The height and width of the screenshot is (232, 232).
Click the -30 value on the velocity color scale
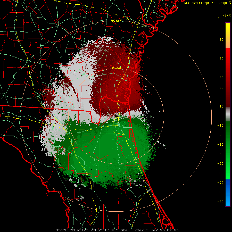click(x=220, y=145)
